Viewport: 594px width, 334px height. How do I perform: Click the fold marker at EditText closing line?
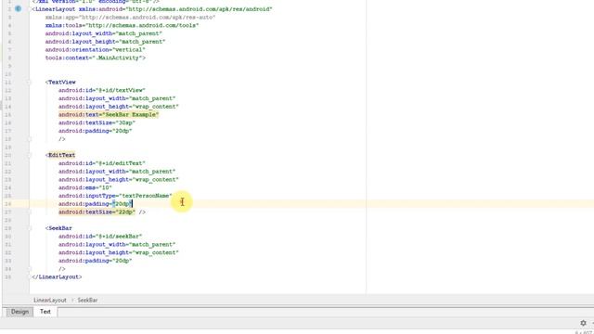(x=29, y=212)
